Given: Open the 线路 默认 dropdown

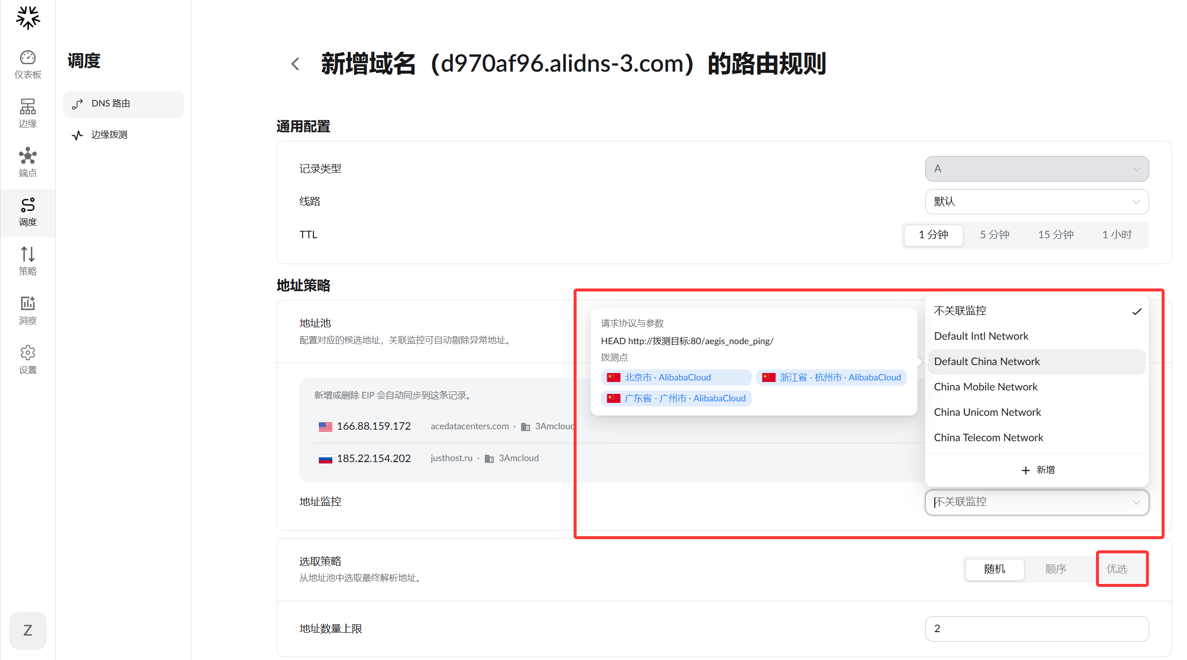Looking at the screenshot, I should click(1037, 201).
